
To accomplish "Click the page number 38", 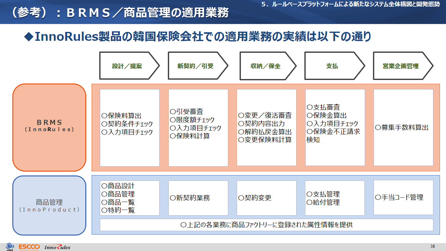I will click(x=433, y=246).
